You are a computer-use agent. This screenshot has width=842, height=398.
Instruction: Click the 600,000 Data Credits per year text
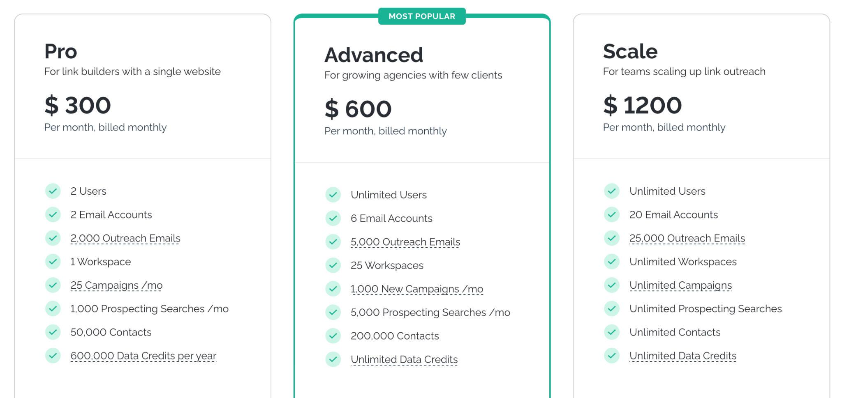tap(143, 356)
